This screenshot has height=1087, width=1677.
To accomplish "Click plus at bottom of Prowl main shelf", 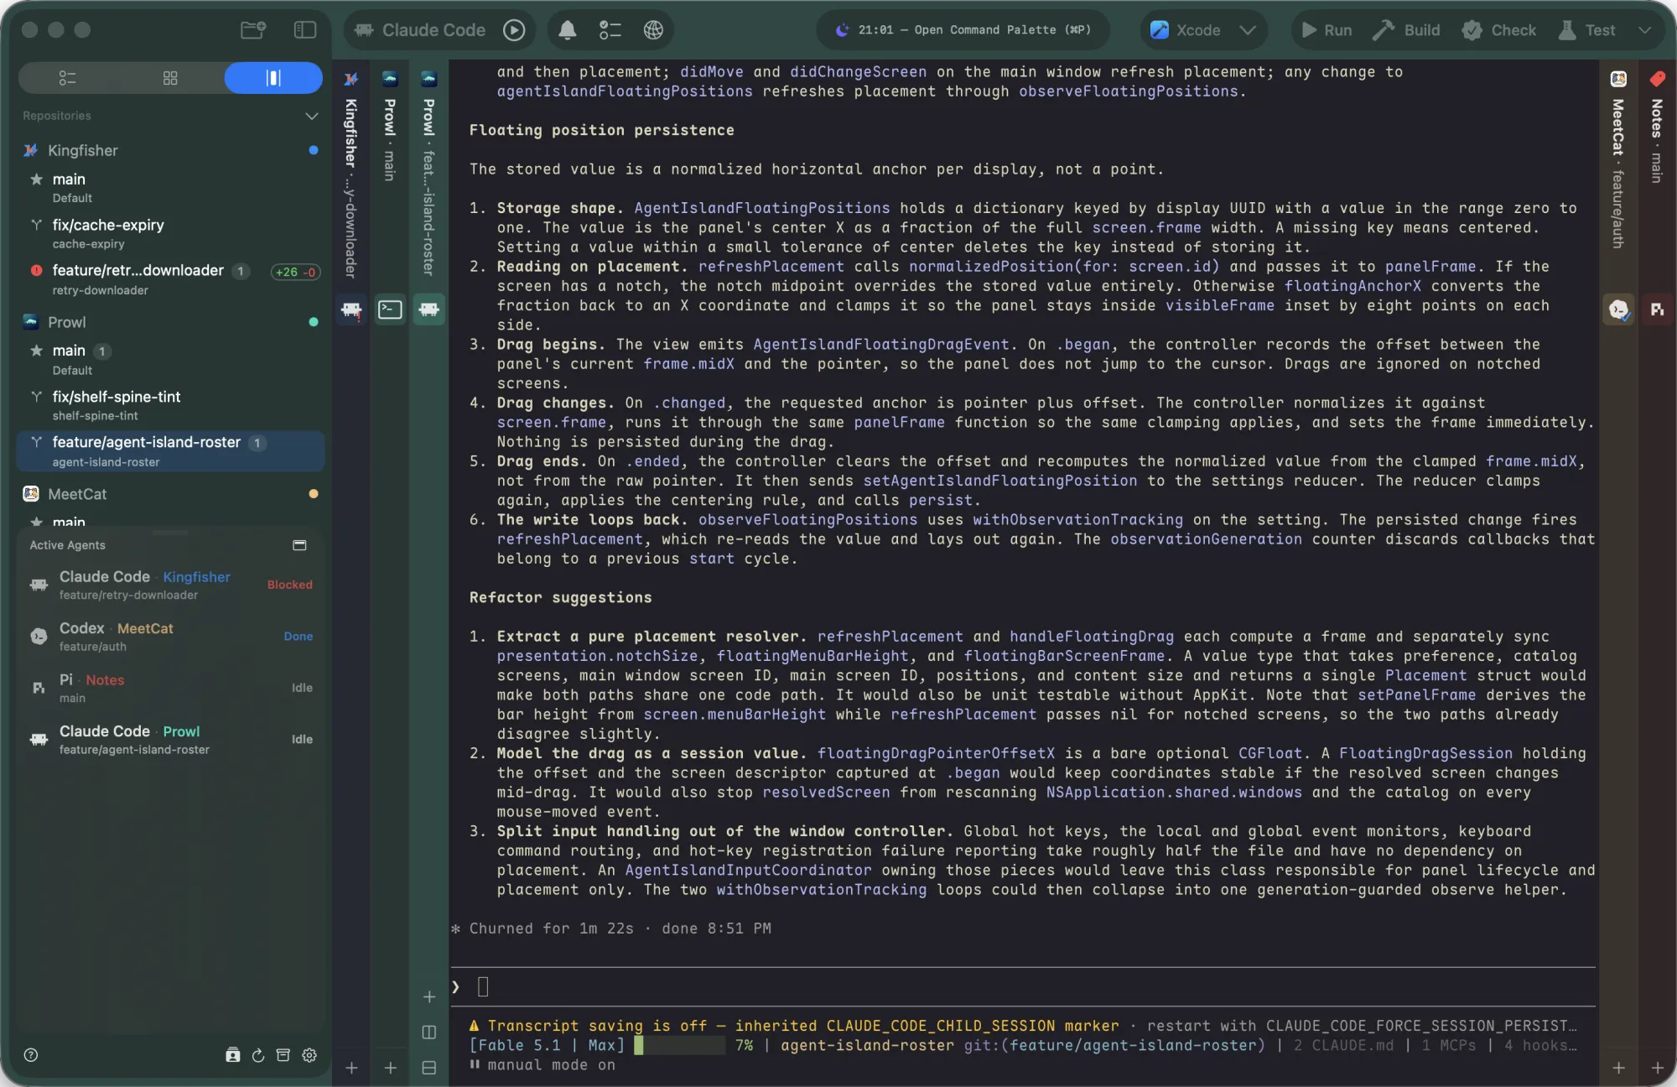I will pyautogui.click(x=391, y=1068).
